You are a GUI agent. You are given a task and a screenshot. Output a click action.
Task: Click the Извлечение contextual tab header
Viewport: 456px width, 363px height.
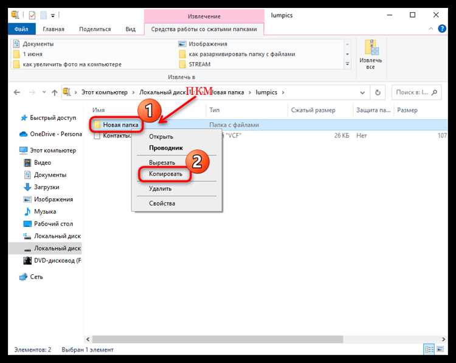204,16
